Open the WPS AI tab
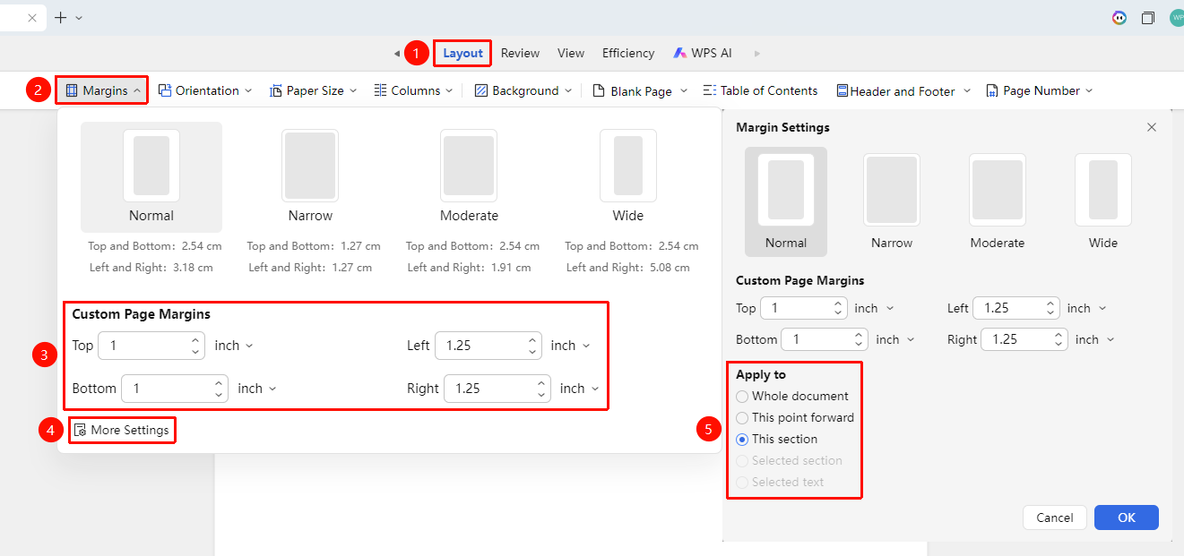Screen dimensions: 1184x556 click(x=703, y=54)
